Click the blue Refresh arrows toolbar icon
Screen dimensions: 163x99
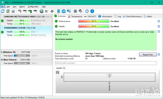coord(3,11)
